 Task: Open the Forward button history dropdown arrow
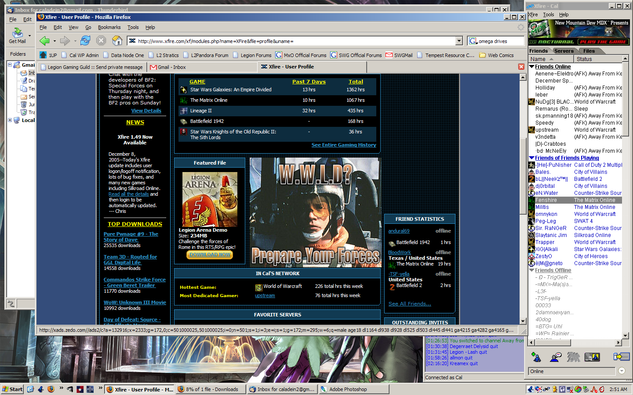pos(75,41)
